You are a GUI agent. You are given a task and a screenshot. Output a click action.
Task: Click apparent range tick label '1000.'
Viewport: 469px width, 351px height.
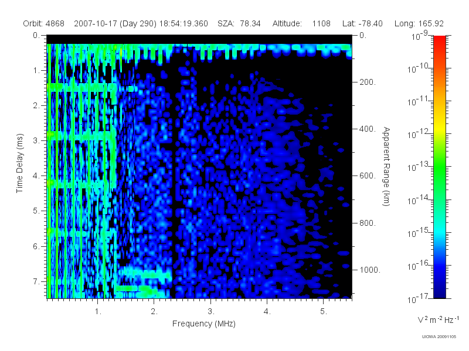pos(370,270)
